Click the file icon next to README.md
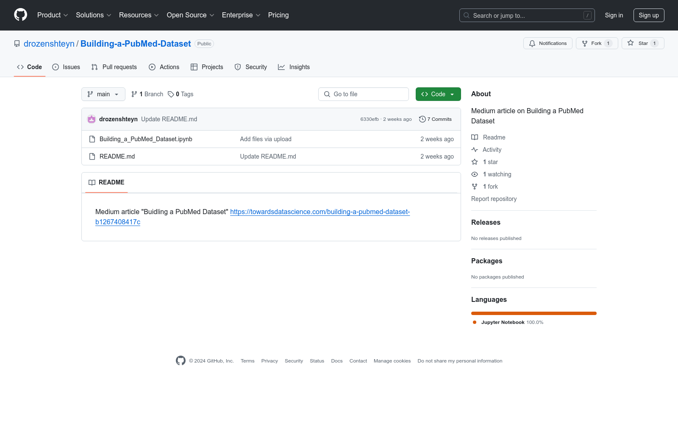The width and height of the screenshot is (678, 424). tap(92, 156)
